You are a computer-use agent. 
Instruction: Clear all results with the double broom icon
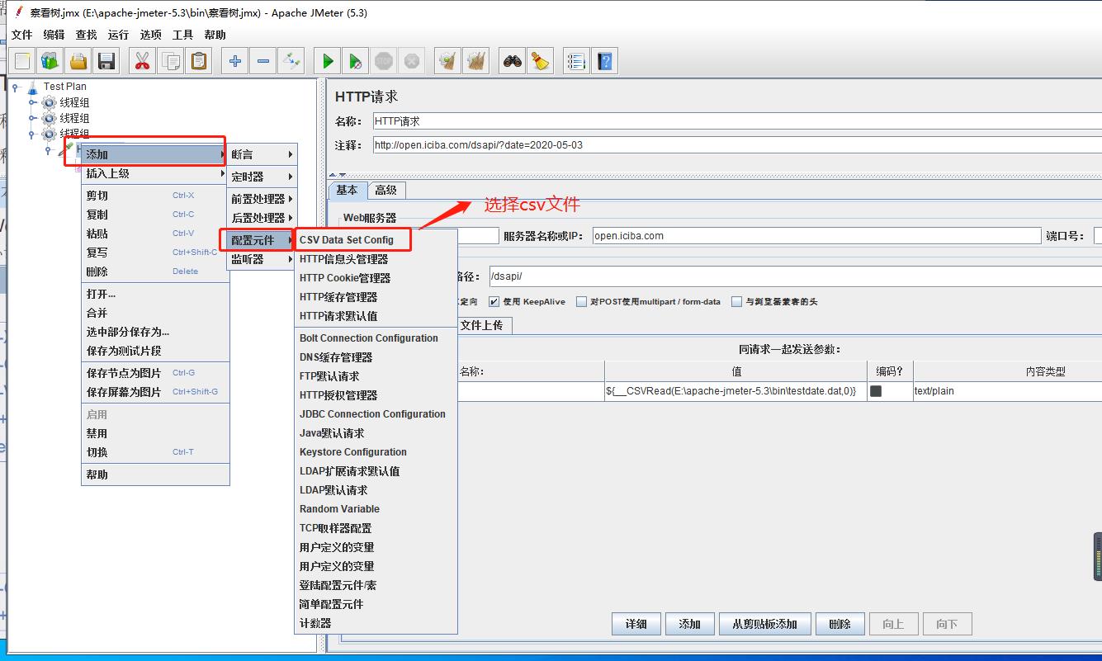[476, 61]
